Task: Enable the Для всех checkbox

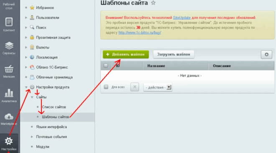Action: pos(106,87)
